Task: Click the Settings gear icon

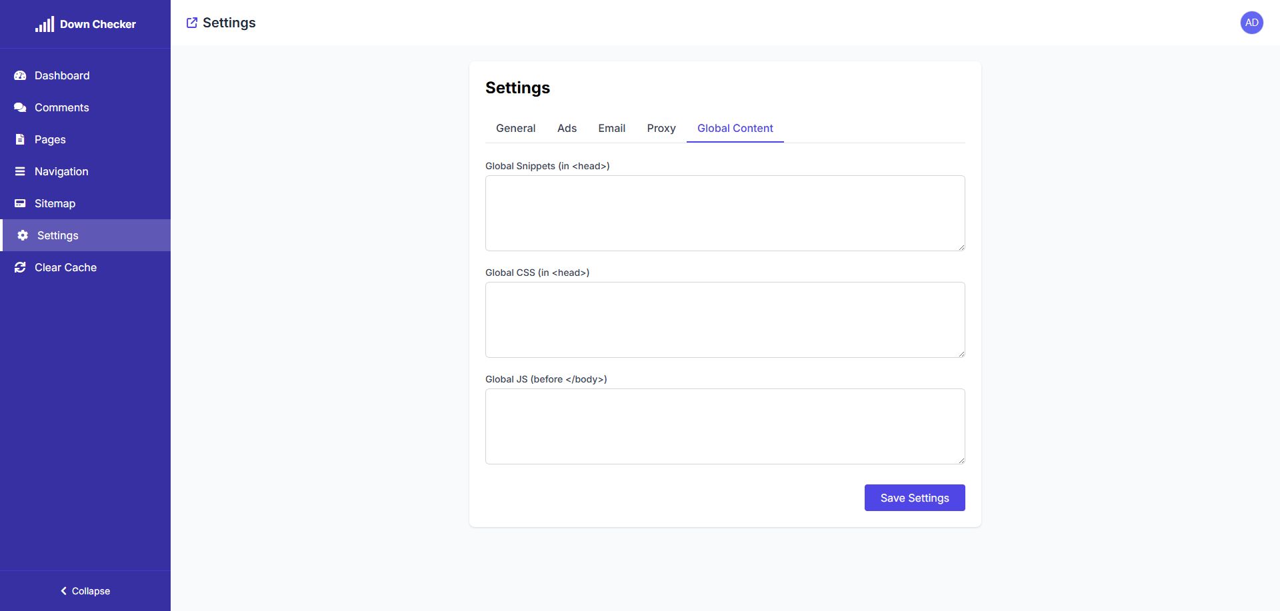Action: tap(23, 235)
